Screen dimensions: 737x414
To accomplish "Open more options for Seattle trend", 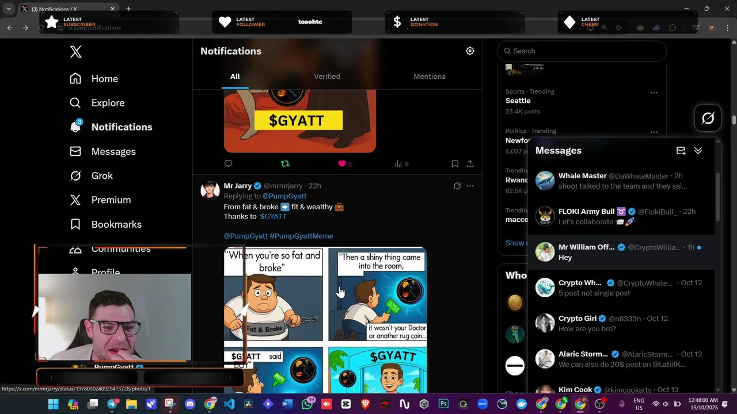I will click(654, 93).
